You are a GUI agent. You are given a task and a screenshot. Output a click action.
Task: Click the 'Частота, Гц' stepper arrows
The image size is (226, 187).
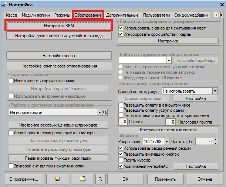[215, 141]
